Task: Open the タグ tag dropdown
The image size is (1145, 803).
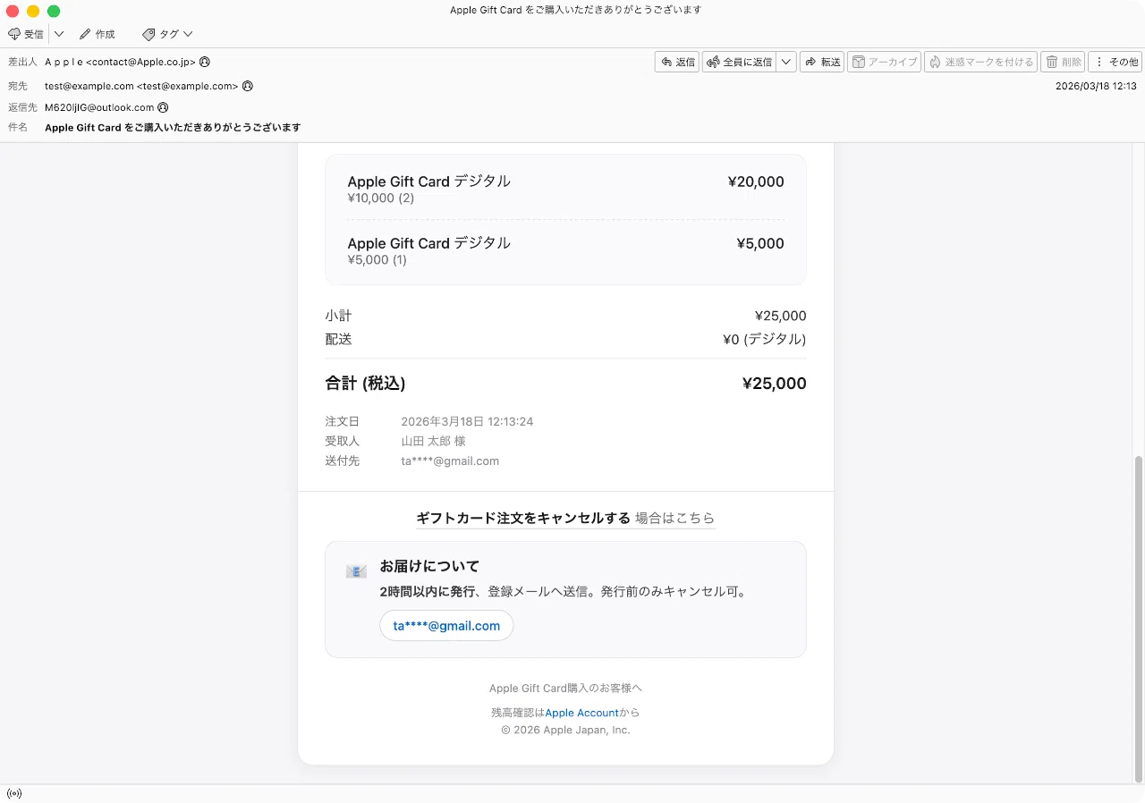Action: click(168, 34)
